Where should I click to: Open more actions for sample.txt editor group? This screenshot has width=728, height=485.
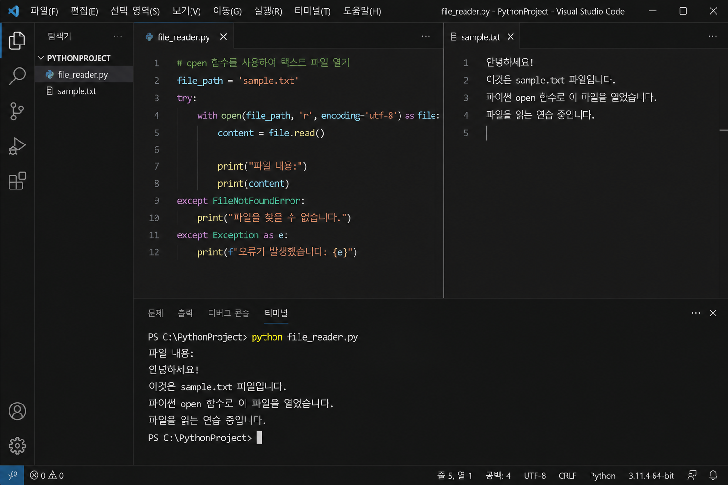712,36
